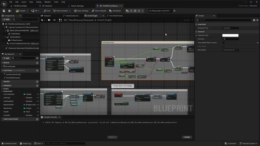Viewport: 260px width, 146px height.
Task: Toggle visibility of Health variable
Action: click(x=38, y=112)
